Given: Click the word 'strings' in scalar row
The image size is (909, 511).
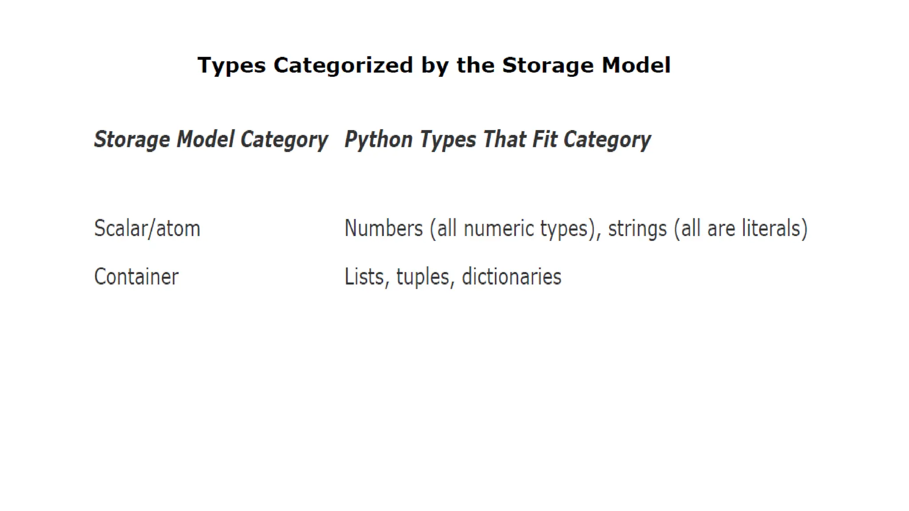Looking at the screenshot, I should tap(637, 229).
